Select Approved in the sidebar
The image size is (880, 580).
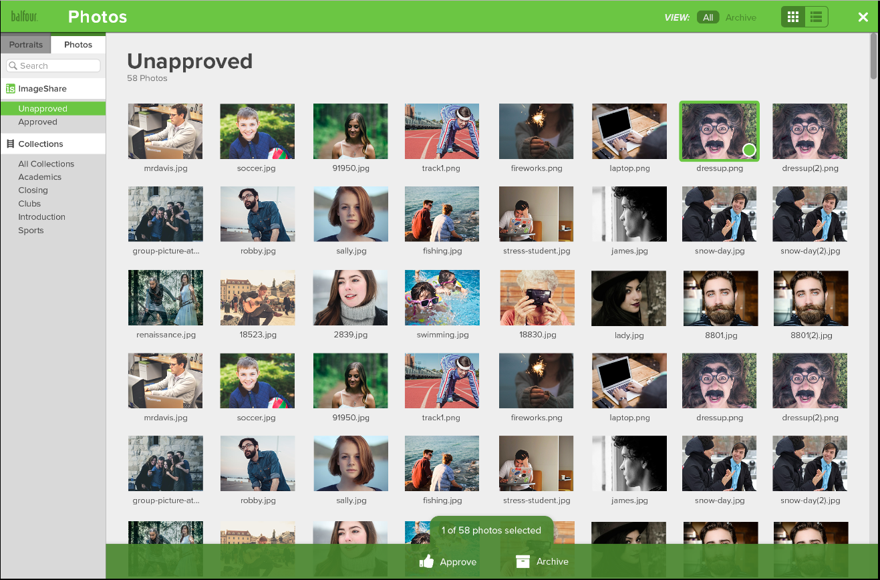37,122
